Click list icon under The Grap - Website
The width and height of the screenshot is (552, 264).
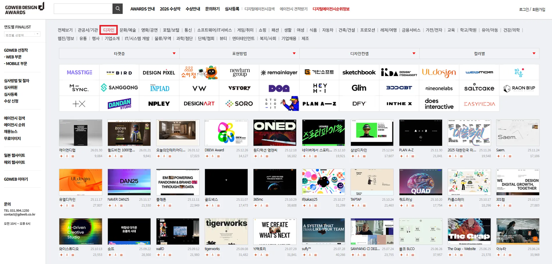click(x=462, y=255)
